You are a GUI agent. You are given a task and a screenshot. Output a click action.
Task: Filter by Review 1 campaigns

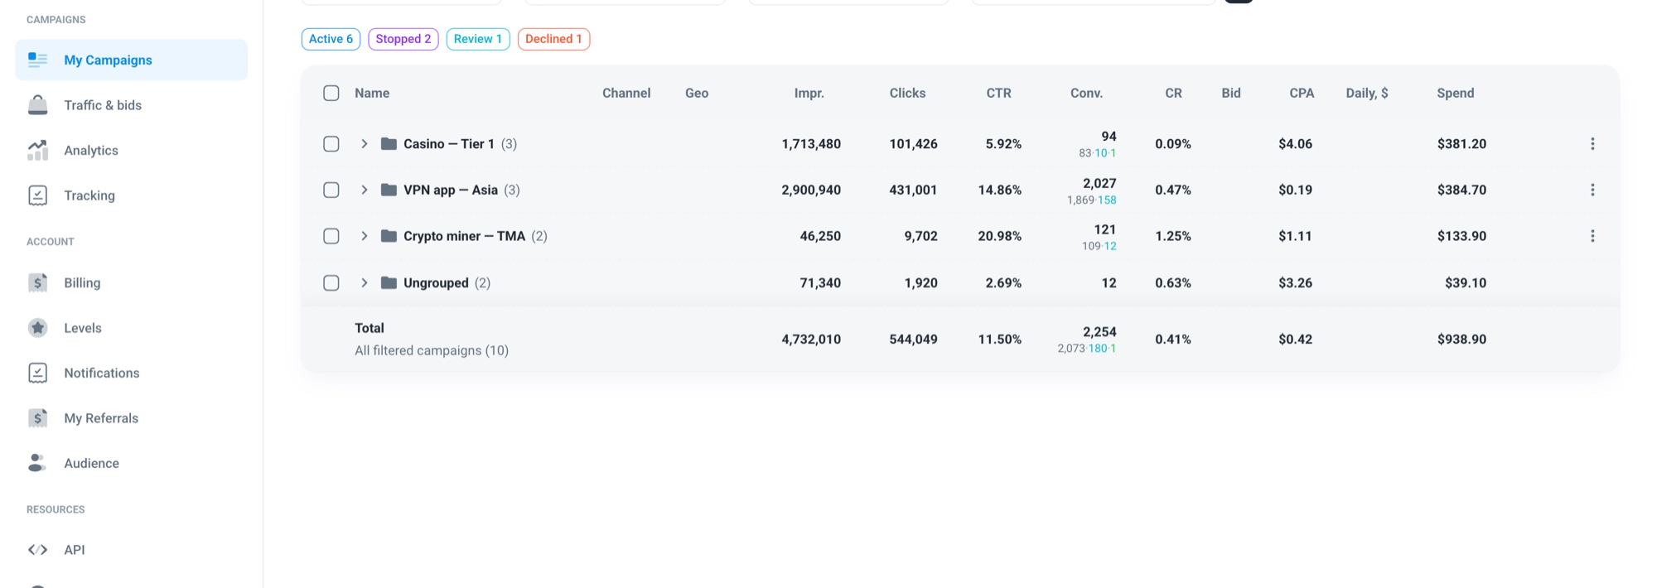click(x=478, y=39)
